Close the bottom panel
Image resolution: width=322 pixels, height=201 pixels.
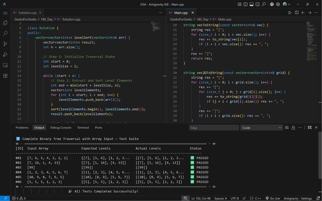(x=316, y=128)
